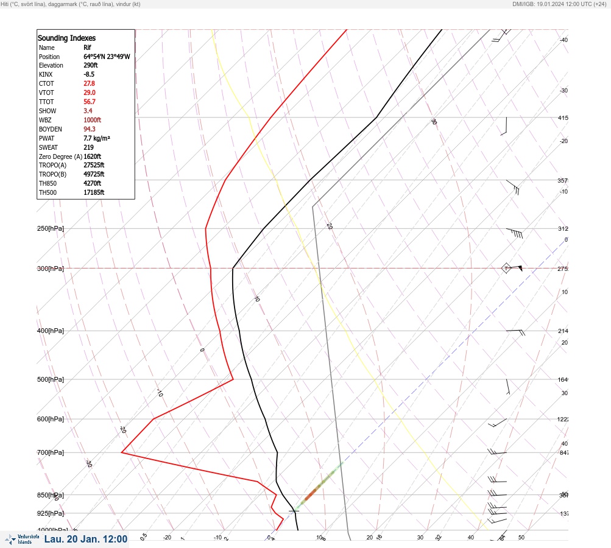Click the TH500 value 17185ft
Screen dimensions: 611x548
point(94,192)
